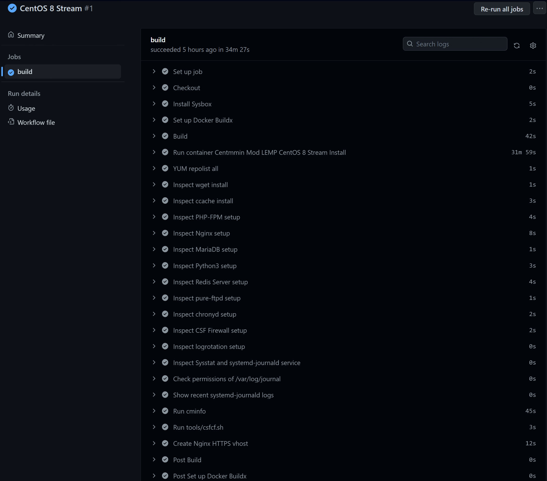The width and height of the screenshot is (547, 481).
Task: Click success check icon for Inspect pure-ftpd setup
Action: click(x=165, y=298)
